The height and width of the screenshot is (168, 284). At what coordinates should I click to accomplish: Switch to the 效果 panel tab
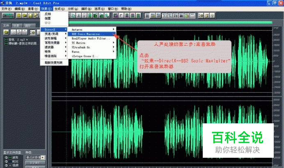pos(17,25)
